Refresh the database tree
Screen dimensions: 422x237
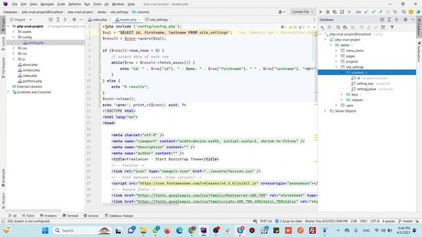pos(338,28)
